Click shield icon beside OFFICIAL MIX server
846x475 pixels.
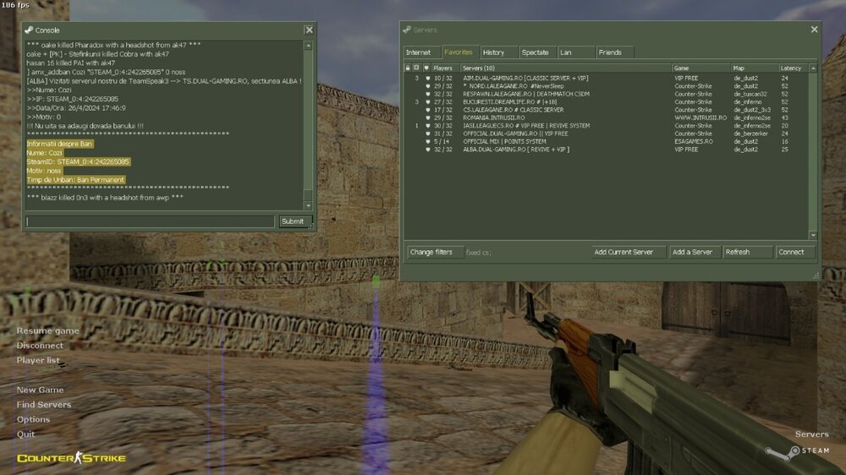(427, 141)
